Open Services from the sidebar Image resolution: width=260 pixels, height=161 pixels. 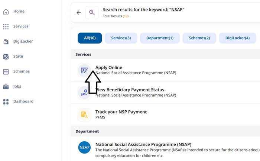coord(21,26)
